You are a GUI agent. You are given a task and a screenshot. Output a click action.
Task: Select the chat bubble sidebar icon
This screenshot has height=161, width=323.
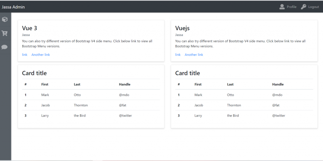click(x=5, y=47)
